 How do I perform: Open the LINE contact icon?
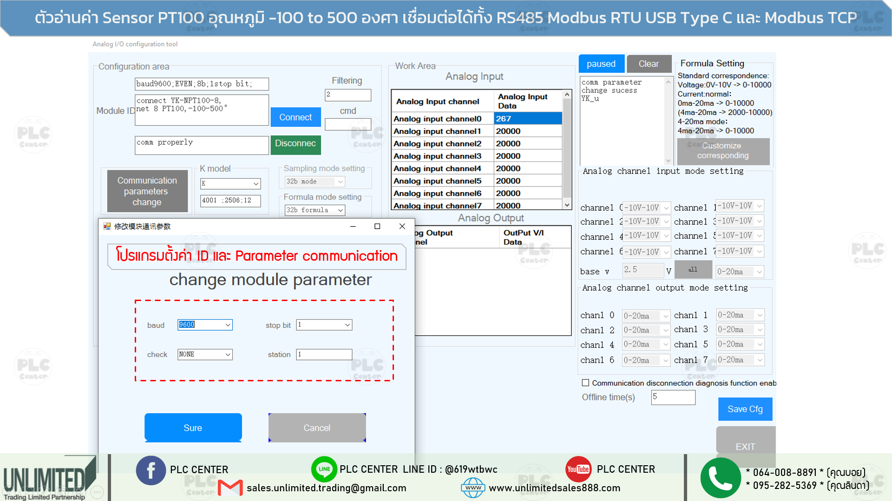tap(324, 469)
